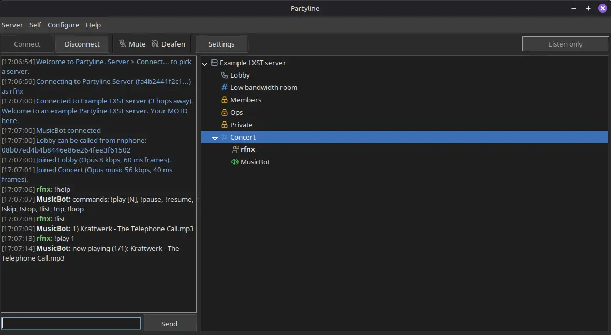Image resolution: width=611 pixels, height=335 pixels.
Task: Click the 'rfnx: !list' chat message
Action: coord(34,219)
